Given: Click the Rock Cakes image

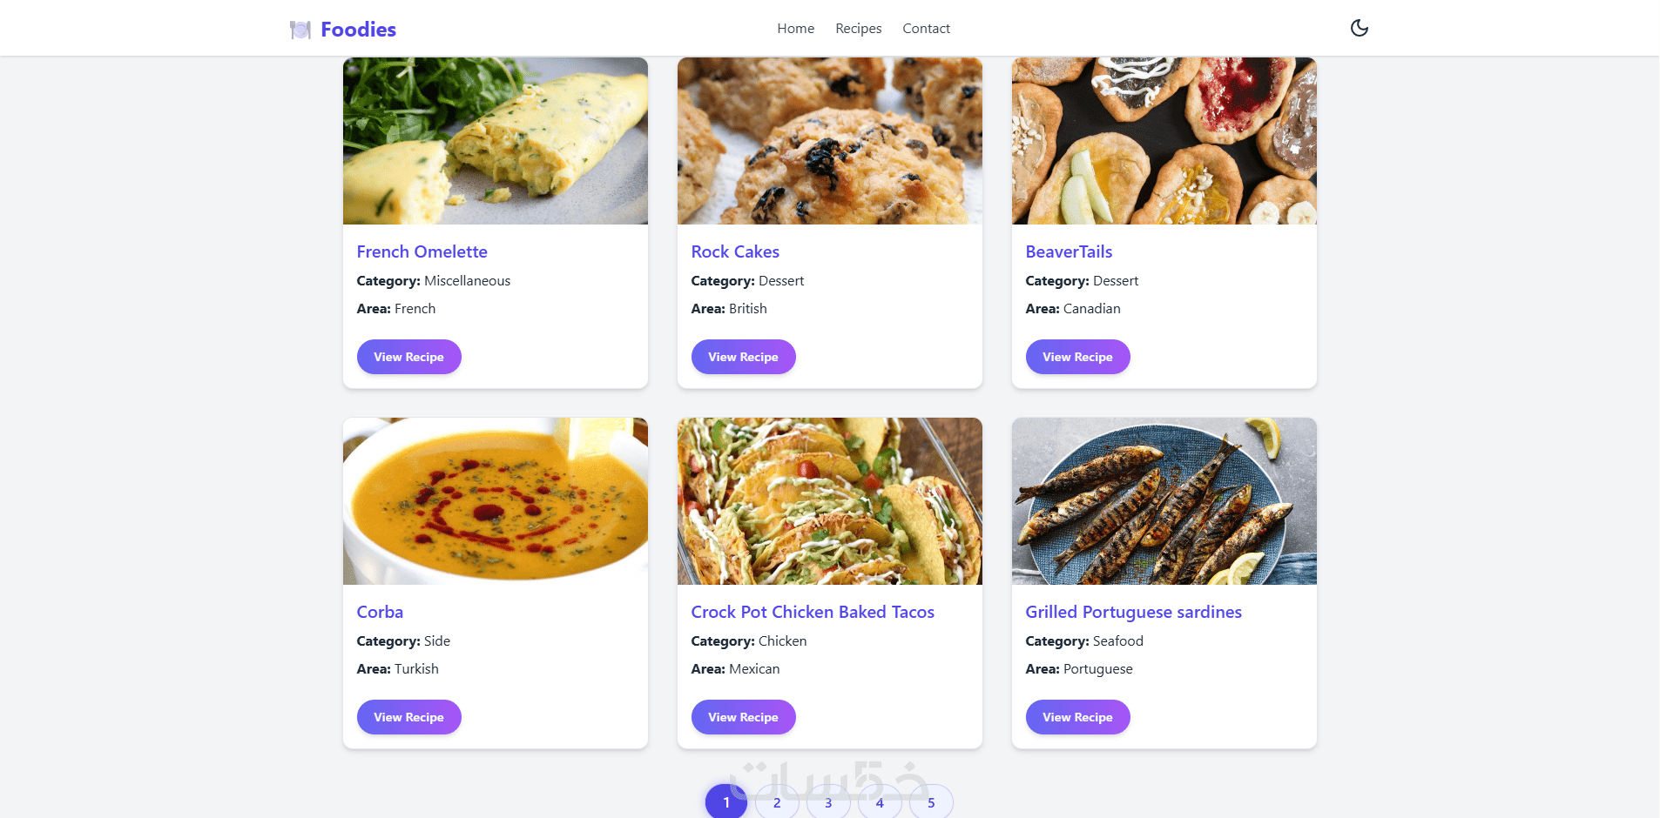Looking at the screenshot, I should [829, 141].
